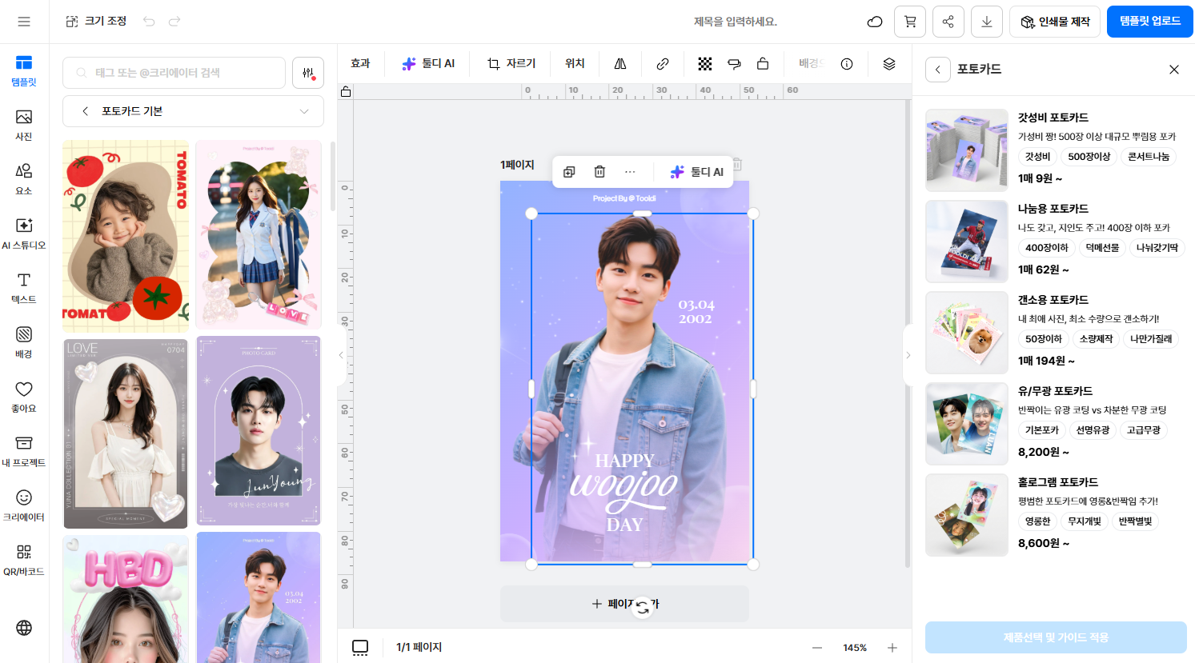Screen dimensions: 1195x663
Task: Go back with 포토카드 panel chevron button
Action: tap(938, 70)
